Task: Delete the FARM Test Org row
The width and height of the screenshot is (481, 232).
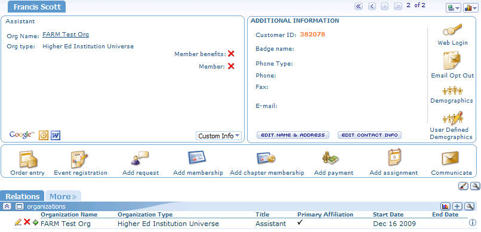Action: pos(27,222)
